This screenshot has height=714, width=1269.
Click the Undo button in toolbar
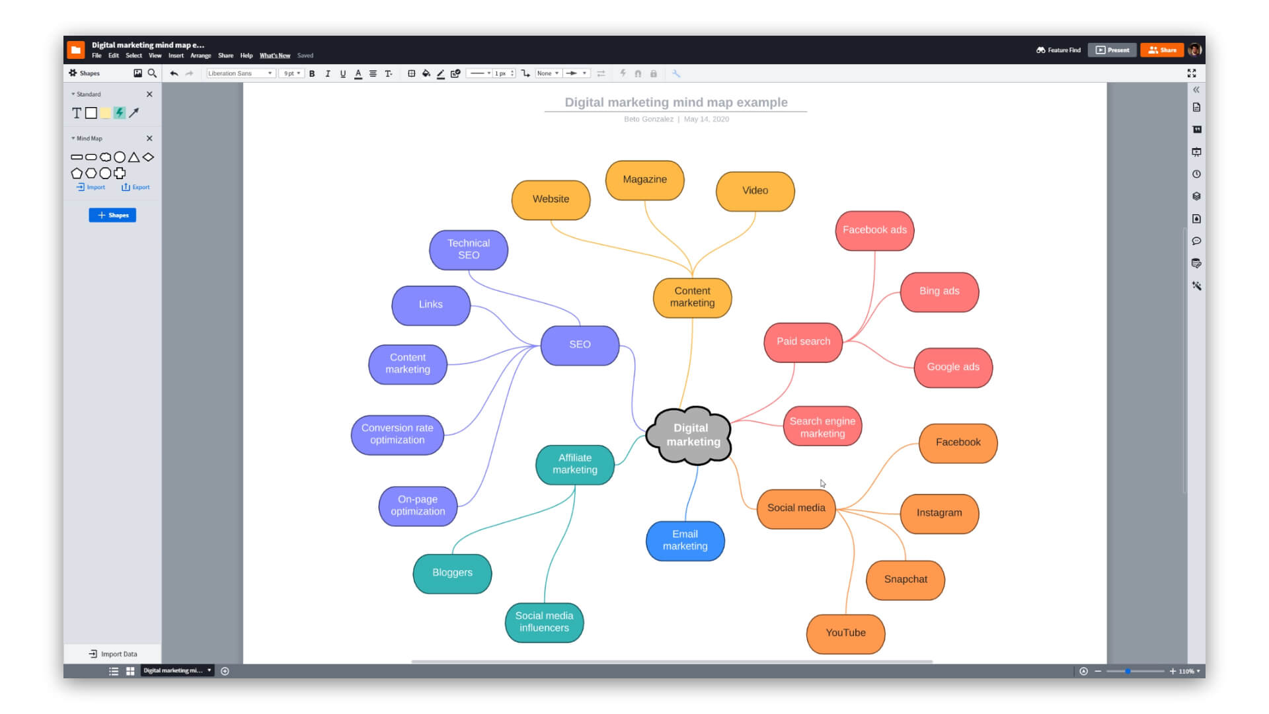pyautogui.click(x=174, y=73)
